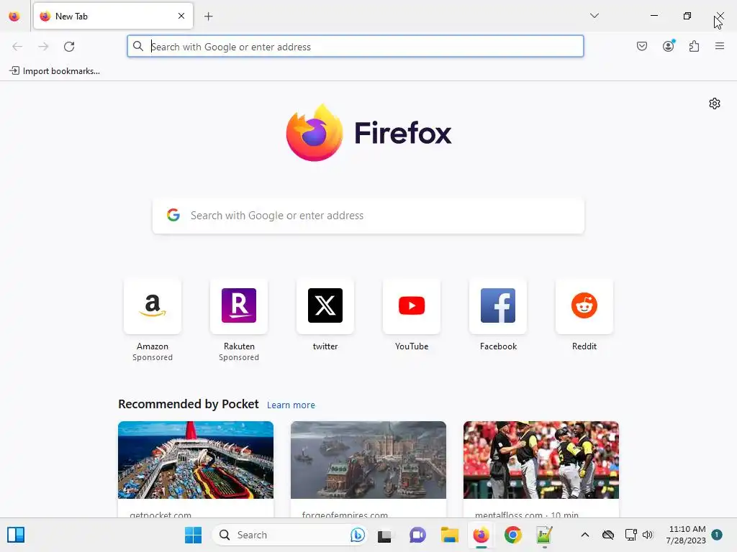737x552 pixels.
Task: Click the Recommended by Pocket heading
Action: 189,404
